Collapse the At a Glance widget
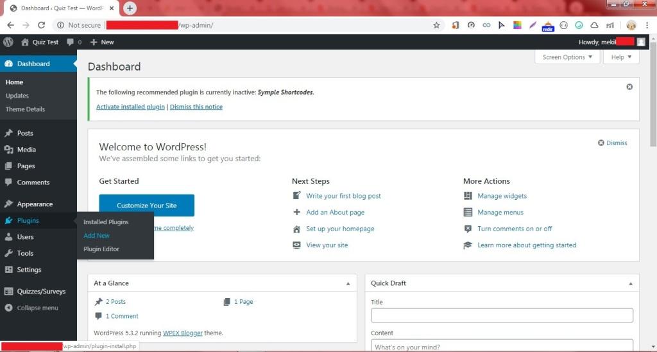Viewport: 657px width, 352px height. 348,284
